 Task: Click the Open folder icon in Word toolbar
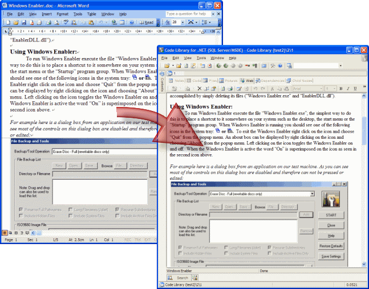pos(16,23)
